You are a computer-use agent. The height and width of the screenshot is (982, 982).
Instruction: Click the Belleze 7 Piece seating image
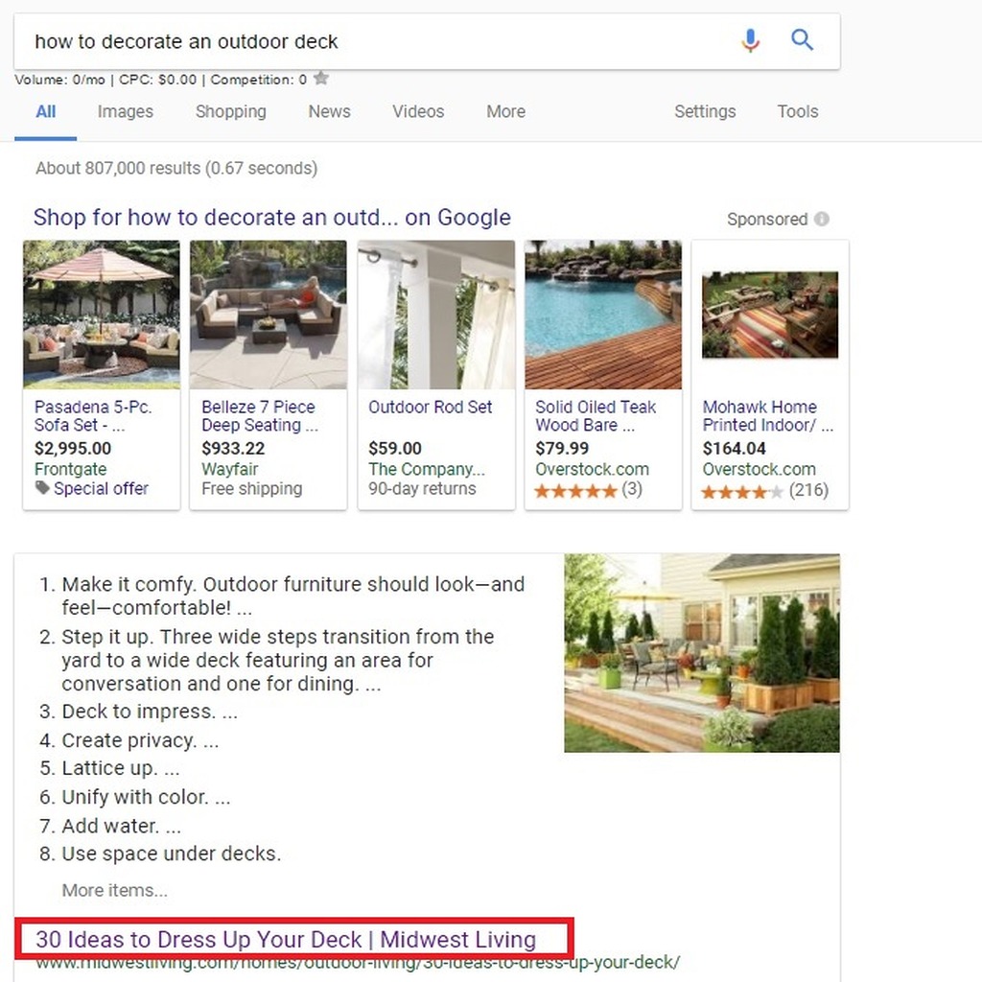click(269, 315)
